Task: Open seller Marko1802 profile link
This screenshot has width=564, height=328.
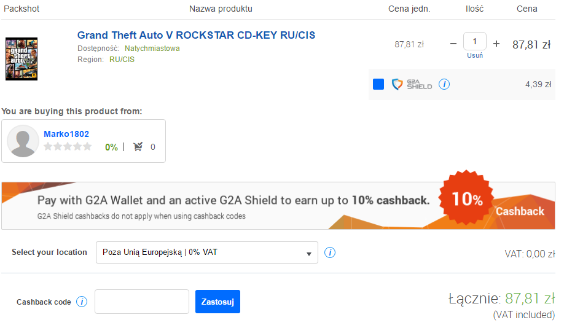Action: coord(66,134)
